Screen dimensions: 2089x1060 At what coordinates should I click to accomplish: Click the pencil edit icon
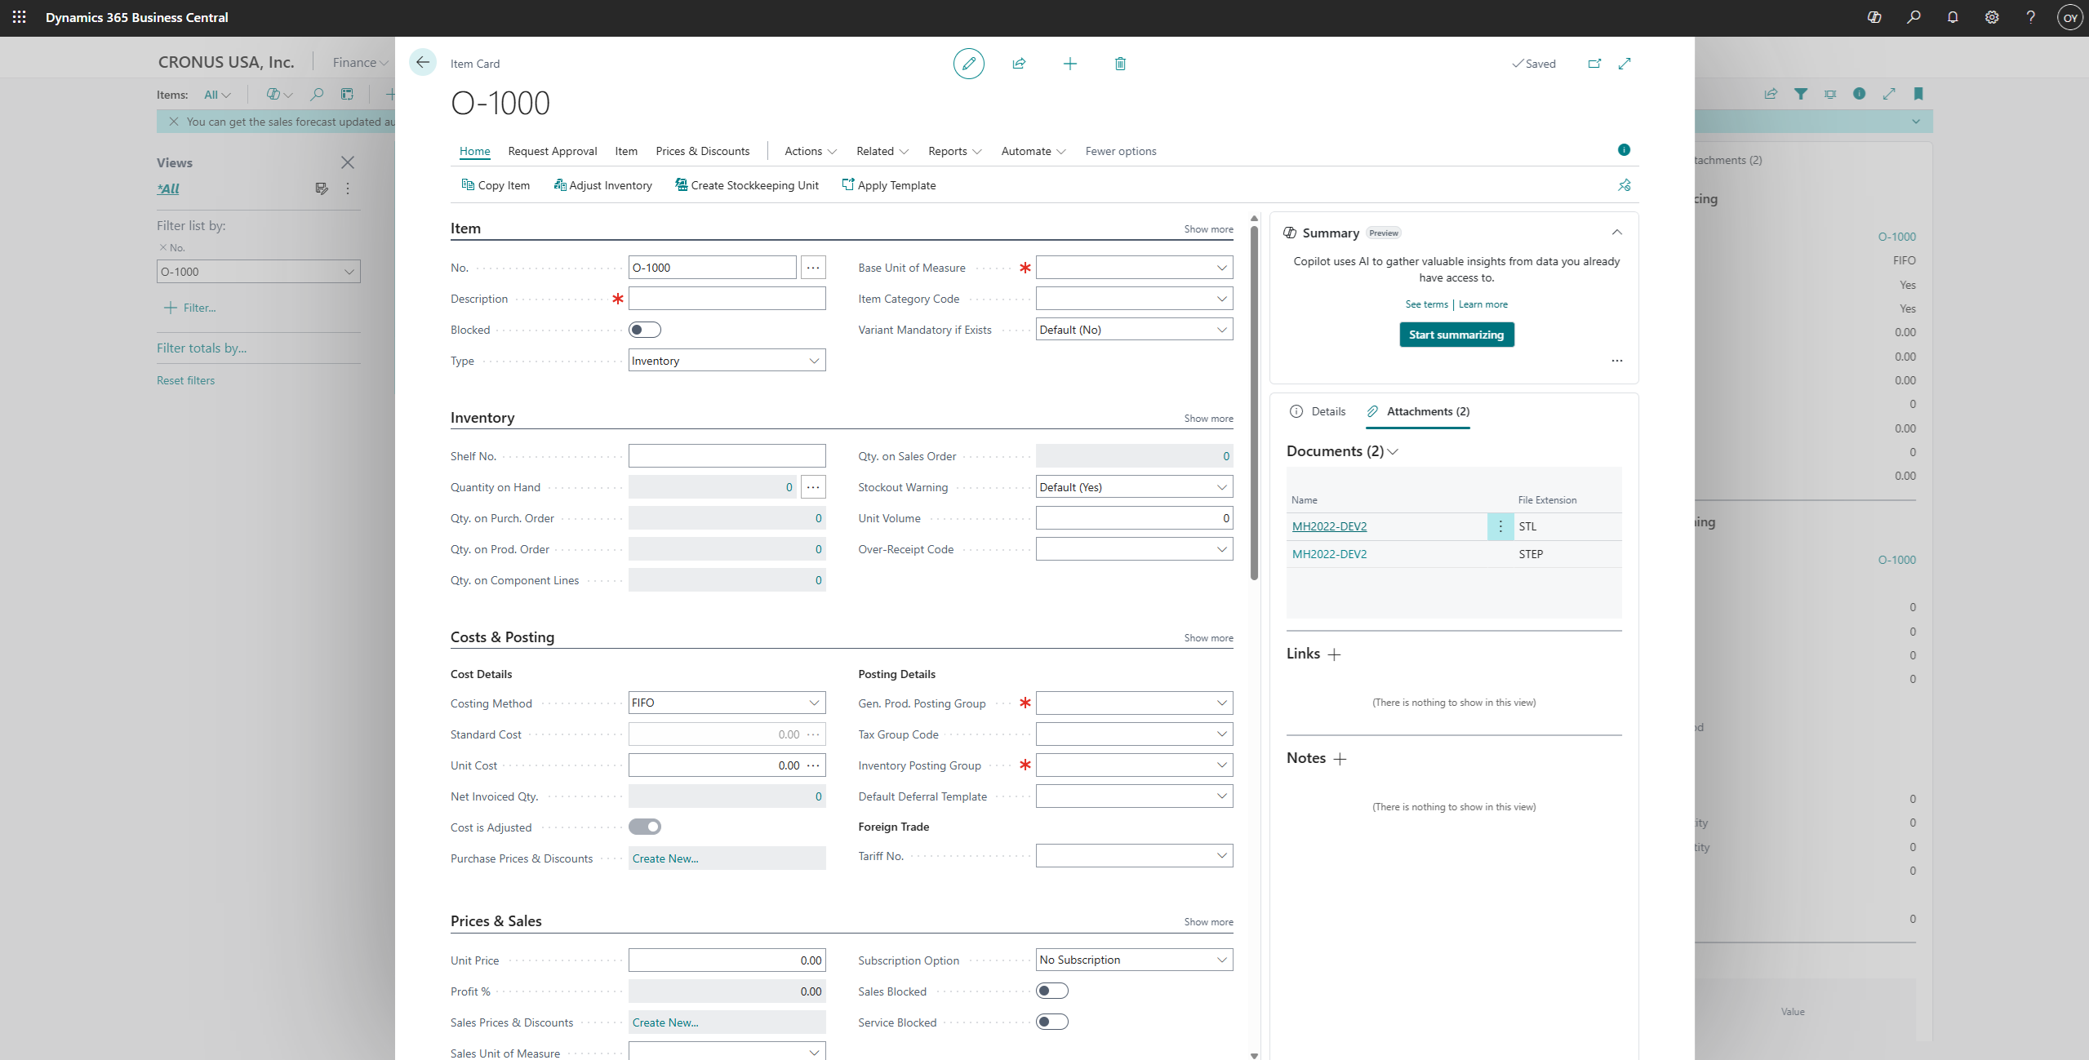pos(968,64)
